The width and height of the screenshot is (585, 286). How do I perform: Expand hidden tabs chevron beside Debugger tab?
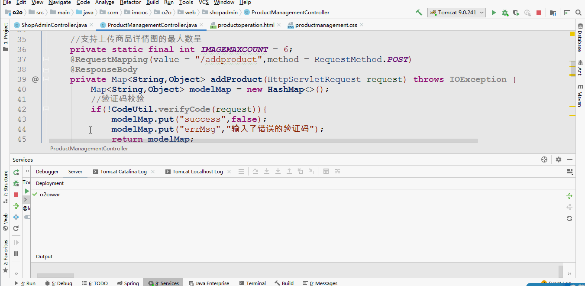point(27,172)
